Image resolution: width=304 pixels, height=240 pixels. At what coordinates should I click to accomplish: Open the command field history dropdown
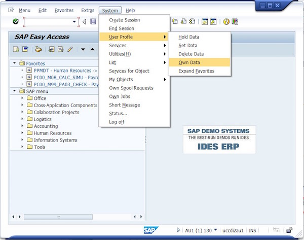[75, 22]
